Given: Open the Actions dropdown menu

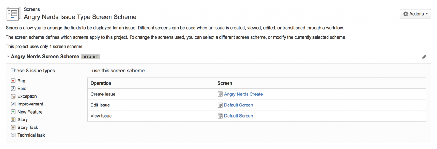Looking at the screenshot, I should [415, 14].
